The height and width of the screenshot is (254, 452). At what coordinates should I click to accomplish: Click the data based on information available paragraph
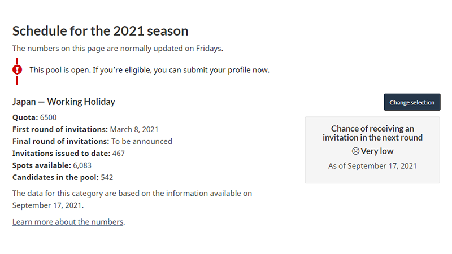point(132,199)
